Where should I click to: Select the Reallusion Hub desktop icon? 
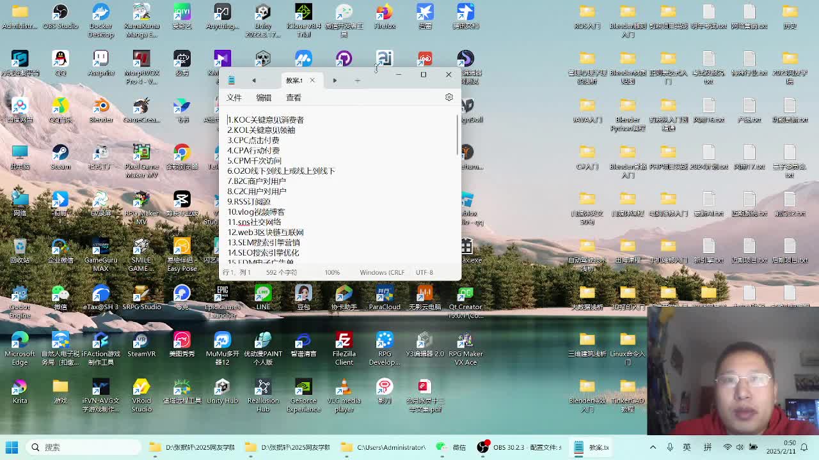[x=263, y=395]
